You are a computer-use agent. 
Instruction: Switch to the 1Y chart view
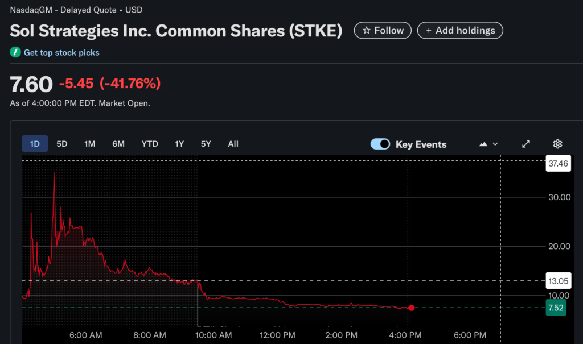tap(179, 144)
